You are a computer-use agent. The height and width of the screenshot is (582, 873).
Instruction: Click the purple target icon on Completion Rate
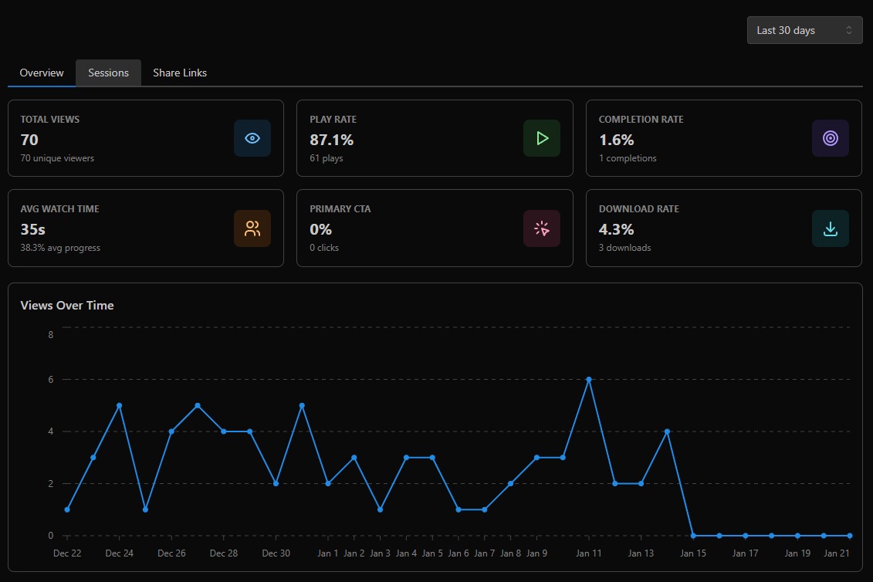coord(830,138)
